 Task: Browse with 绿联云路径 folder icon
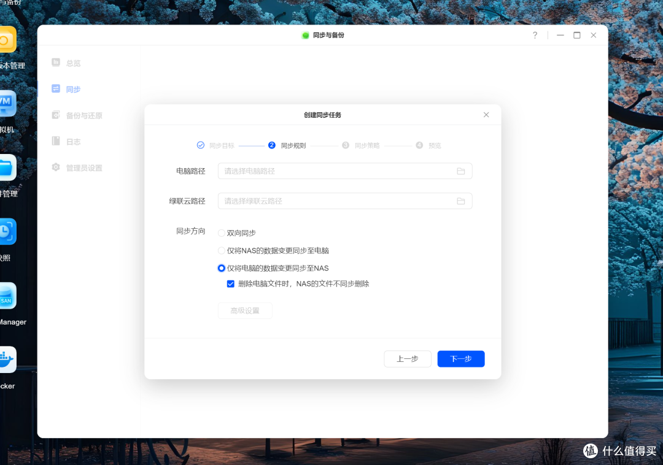[x=461, y=201]
